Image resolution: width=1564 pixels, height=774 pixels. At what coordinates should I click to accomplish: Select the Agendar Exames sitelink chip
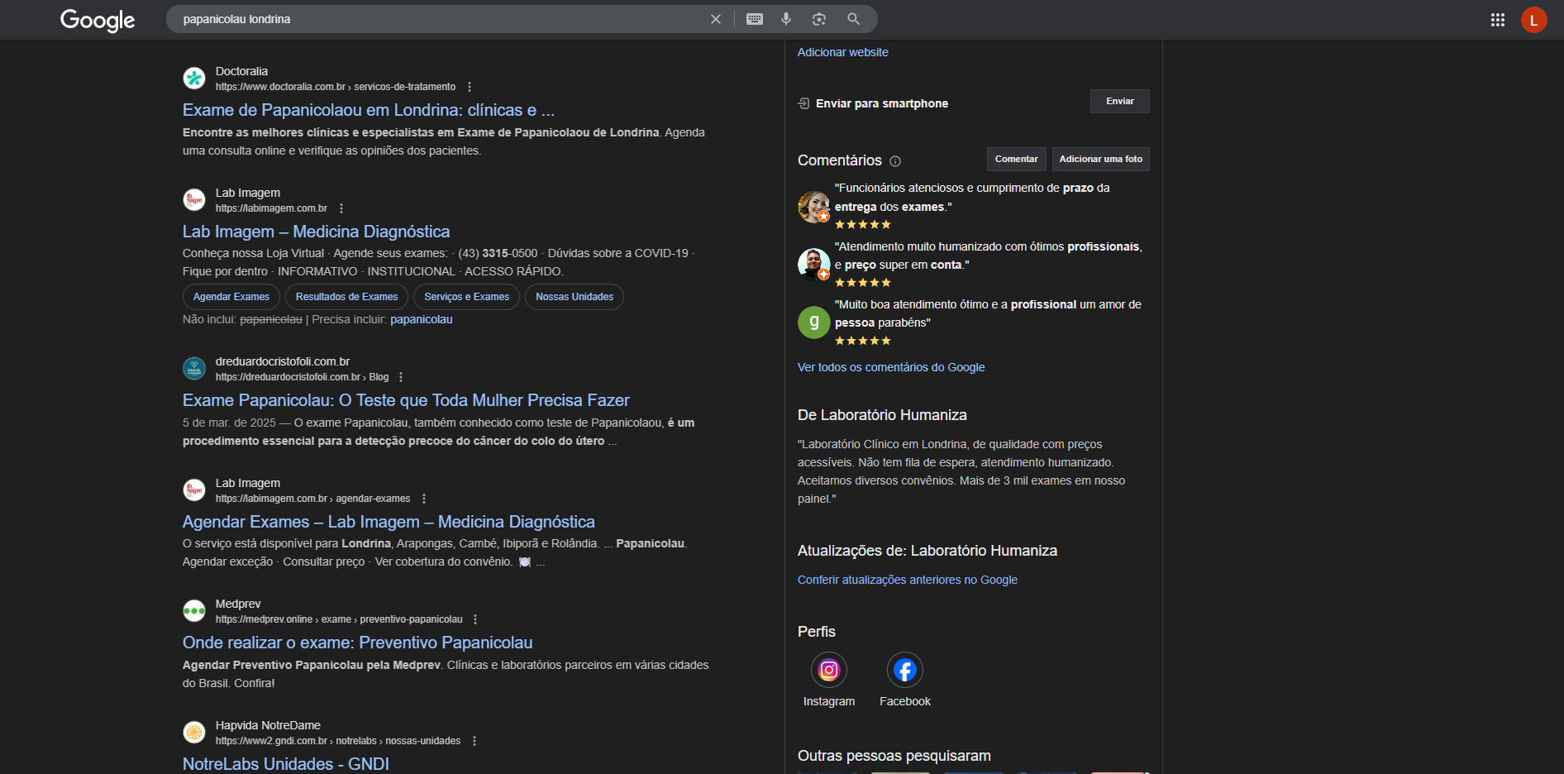coord(231,297)
